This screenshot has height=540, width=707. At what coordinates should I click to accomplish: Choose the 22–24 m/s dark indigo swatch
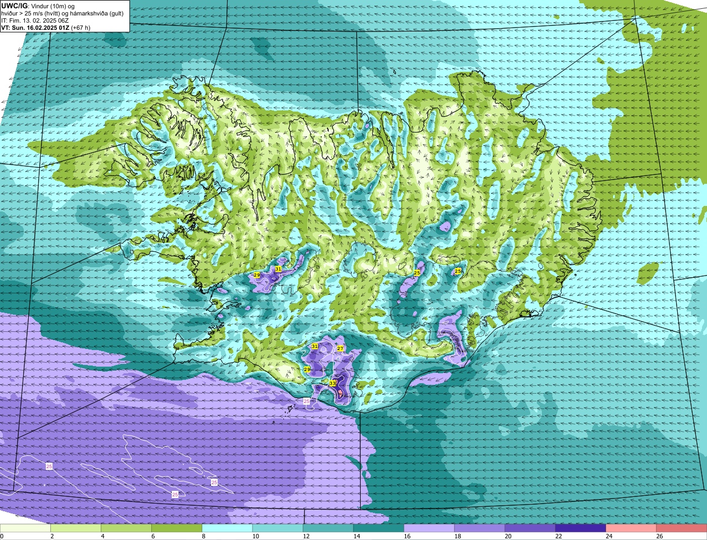581,528
